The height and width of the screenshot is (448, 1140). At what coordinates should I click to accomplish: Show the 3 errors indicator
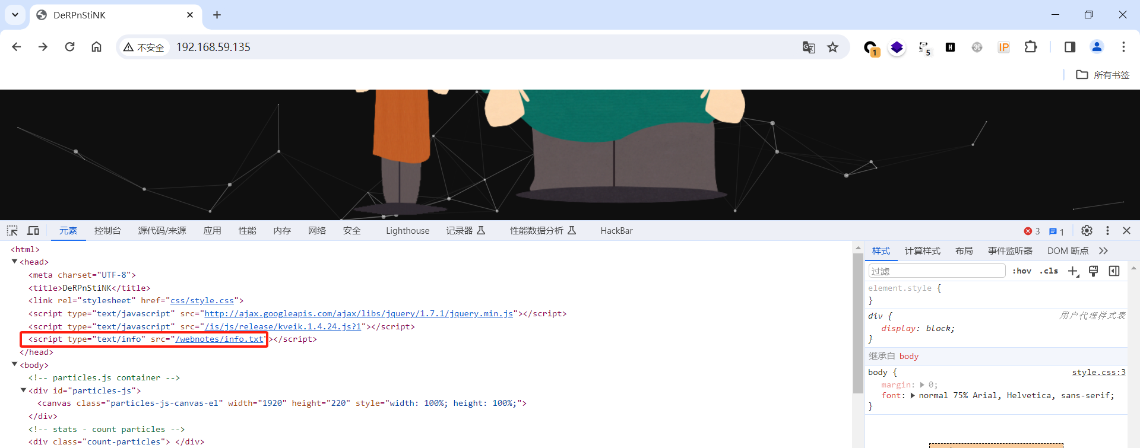tap(1032, 231)
